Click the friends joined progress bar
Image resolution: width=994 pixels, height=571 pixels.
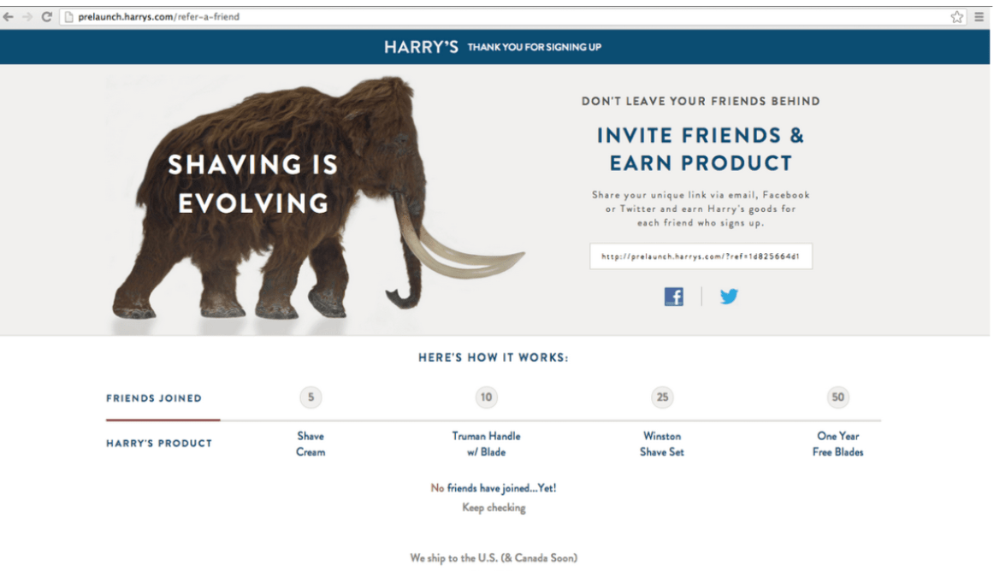click(x=494, y=421)
